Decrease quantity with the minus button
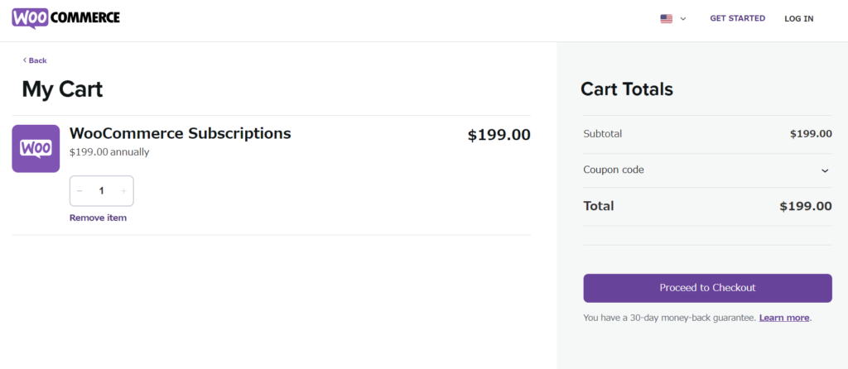This screenshot has height=369, width=848. (79, 191)
